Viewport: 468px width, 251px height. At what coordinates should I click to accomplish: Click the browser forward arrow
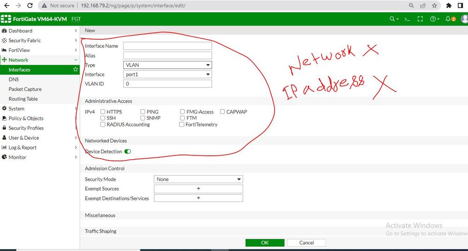click(18, 5)
